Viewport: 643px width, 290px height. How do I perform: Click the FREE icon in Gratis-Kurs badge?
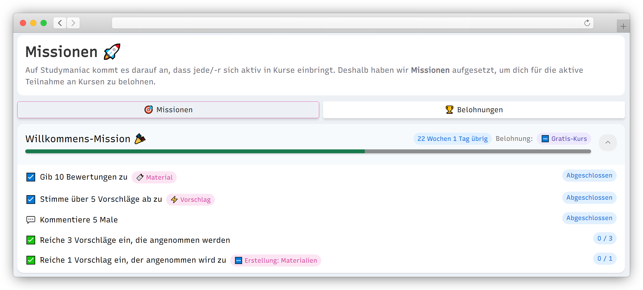(x=545, y=139)
